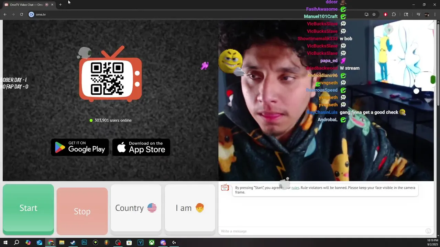Open the tab search side panel icon
Screen dimensions: 440x247
coord(406,14)
